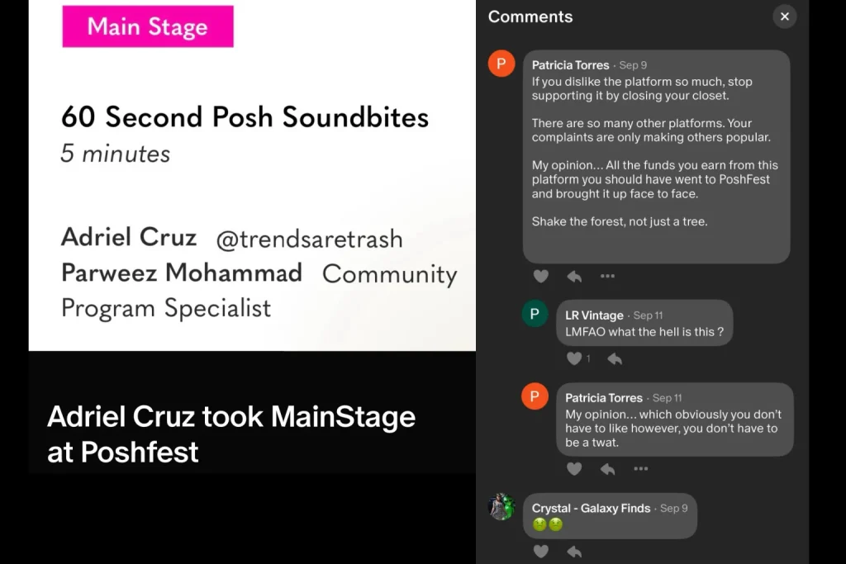Click Patricia's avatar beside her Sep 11 reply
Viewport: 846px width, 564px height.
[x=535, y=396]
